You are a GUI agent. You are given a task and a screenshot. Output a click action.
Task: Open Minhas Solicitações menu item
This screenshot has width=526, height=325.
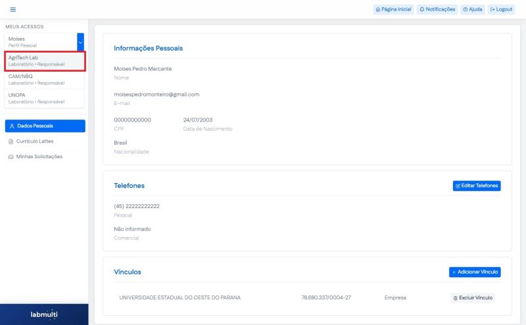point(39,157)
